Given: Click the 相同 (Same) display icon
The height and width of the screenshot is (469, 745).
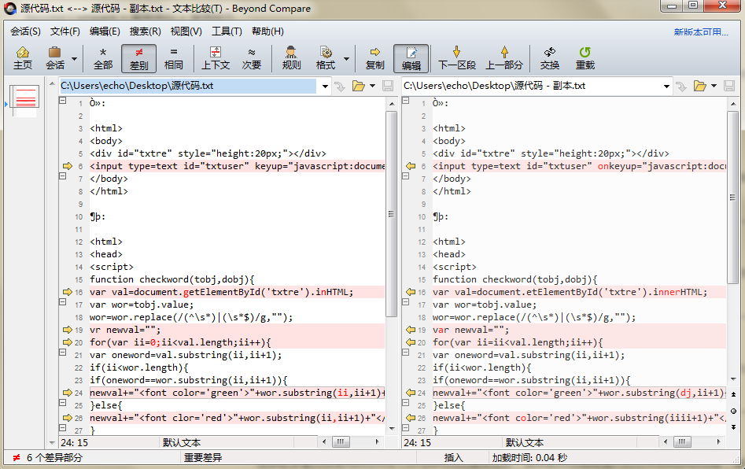Looking at the screenshot, I should tap(175, 57).
